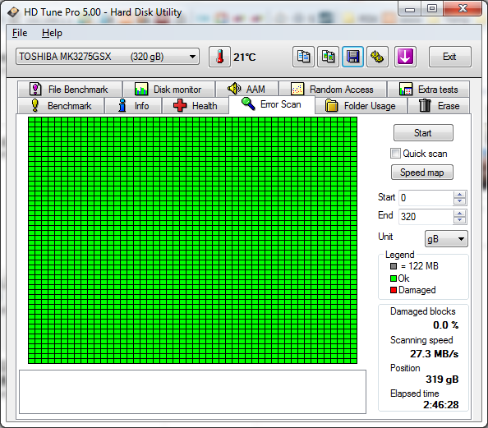Open the TOSHIBA MK3275GSX drive dropdown
The image size is (488, 428).
(x=108, y=57)
